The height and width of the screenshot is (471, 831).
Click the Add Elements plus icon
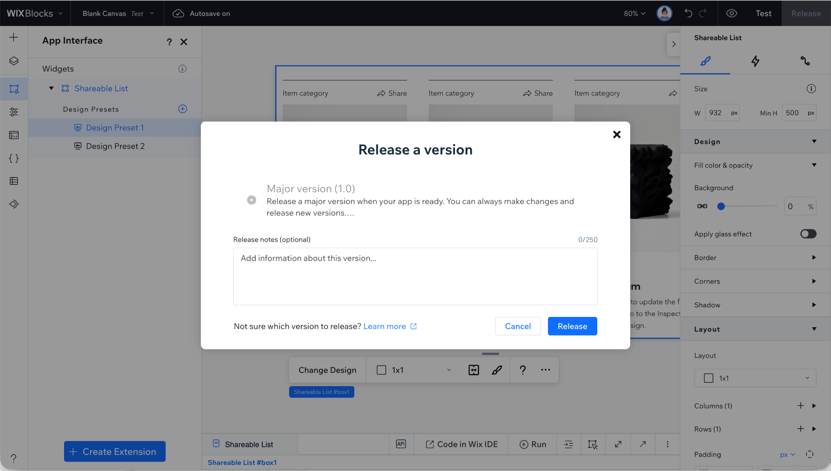[14, 38]
